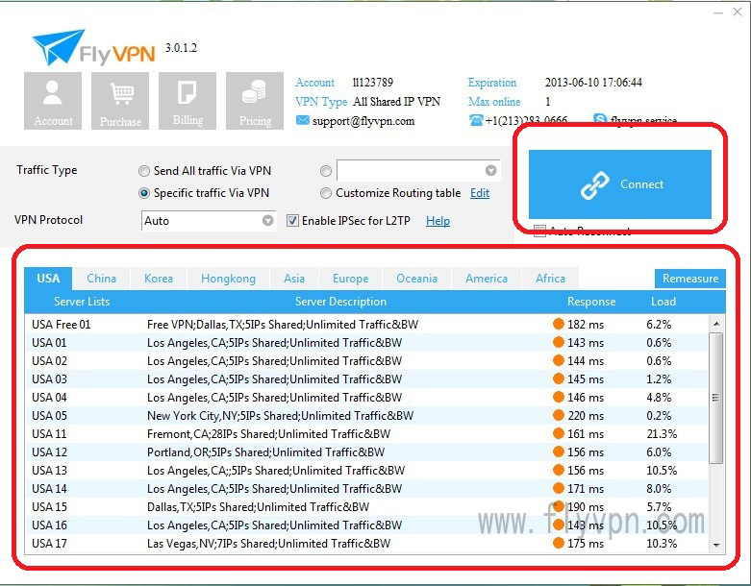
Task: Click orange status dot for USA 11
Action: (x=558, y=433)
